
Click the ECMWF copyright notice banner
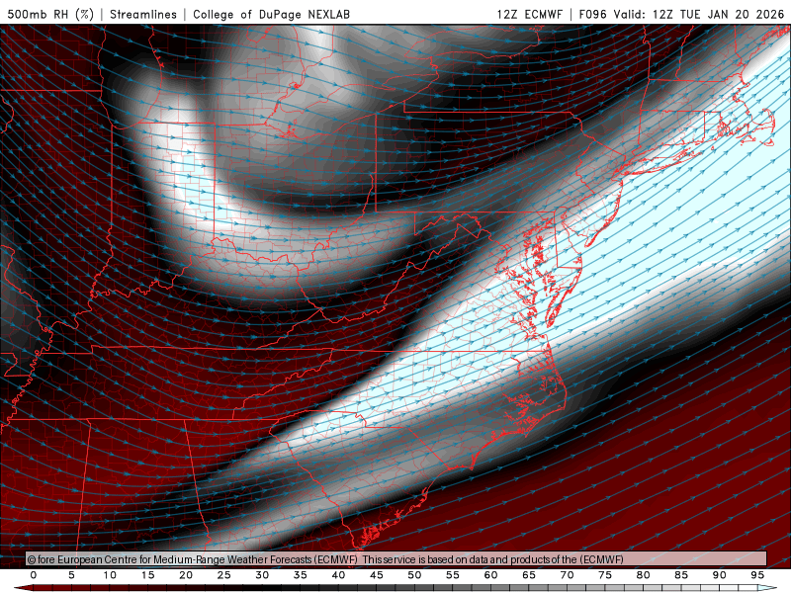click(396, 559)
